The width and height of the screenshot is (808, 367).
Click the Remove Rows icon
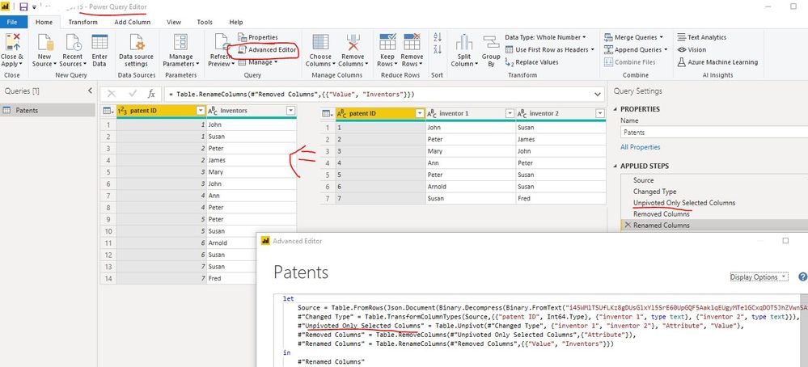pyautogui.click(x=411, y=42)
